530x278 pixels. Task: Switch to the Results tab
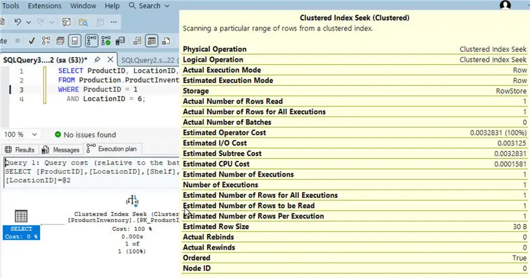click(20, 150)
